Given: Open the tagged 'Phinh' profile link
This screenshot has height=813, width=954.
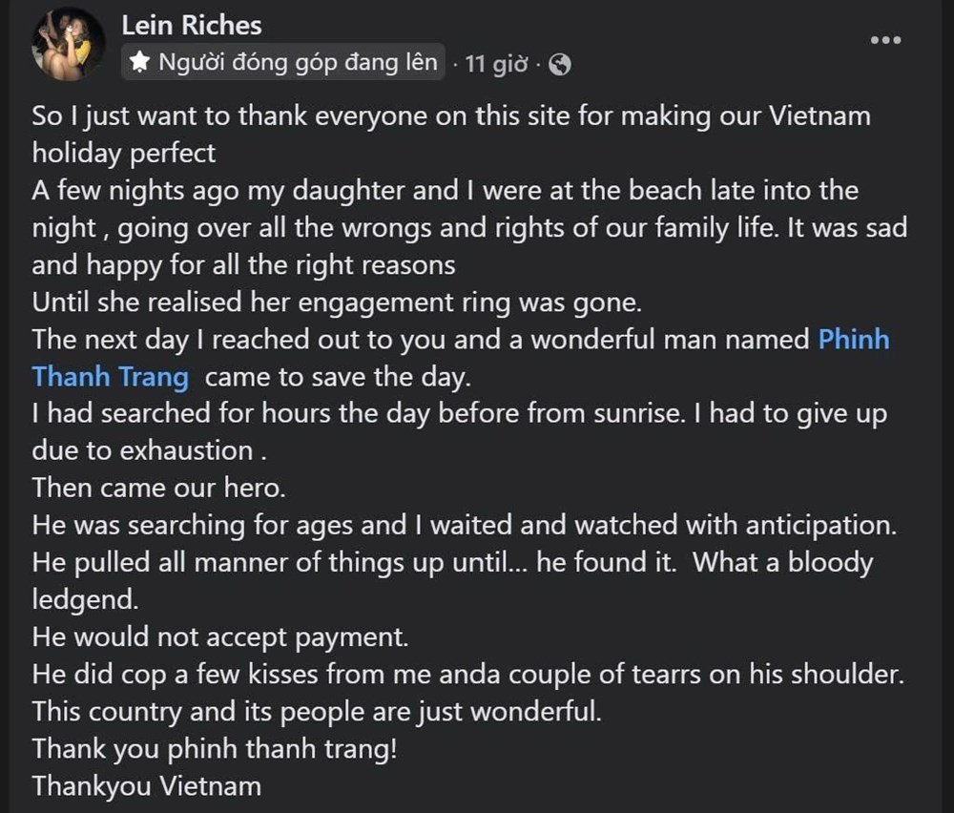Looking at the screenshot, I should click(854, 340).
